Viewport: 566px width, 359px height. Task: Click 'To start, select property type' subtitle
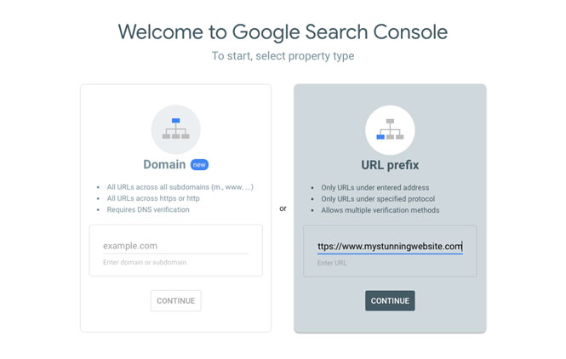coord(283,56)
